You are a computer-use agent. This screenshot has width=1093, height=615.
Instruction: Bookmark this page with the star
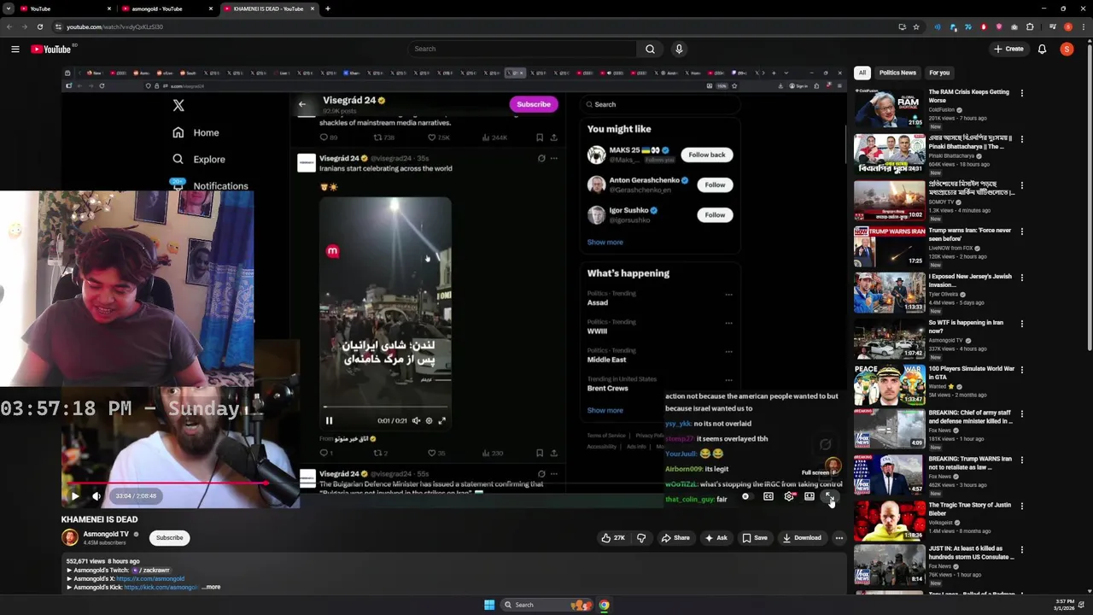pos(916,26)
